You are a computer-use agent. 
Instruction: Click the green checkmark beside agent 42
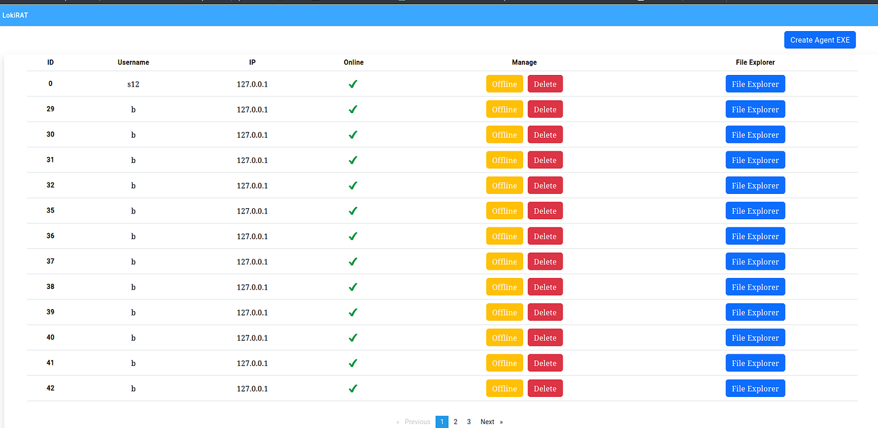(353, 388)
